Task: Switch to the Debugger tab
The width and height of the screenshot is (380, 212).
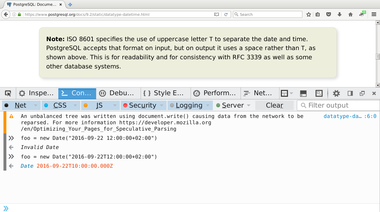Action: click(x=117, y=93)
